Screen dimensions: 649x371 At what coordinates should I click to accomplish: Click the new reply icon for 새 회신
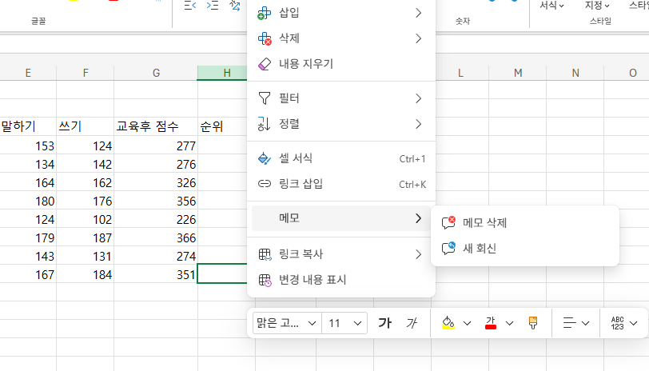[448, 248]
